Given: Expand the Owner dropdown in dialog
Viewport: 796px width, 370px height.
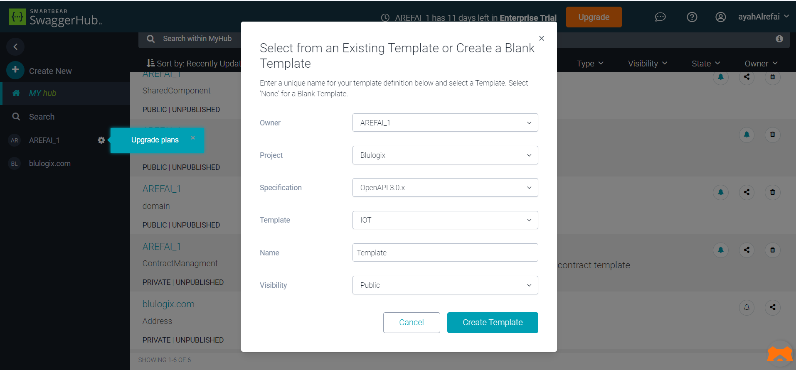Looking at the screenshot, I should point(445,123).
